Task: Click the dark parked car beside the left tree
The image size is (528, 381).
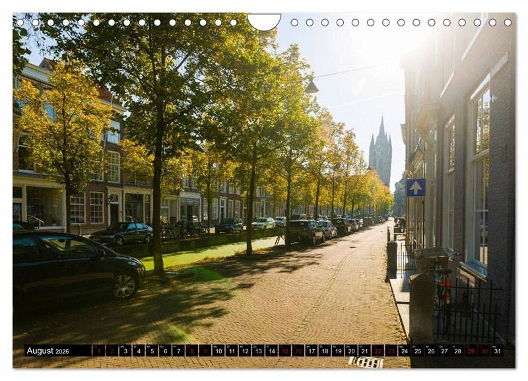Action: click(122, 233)
